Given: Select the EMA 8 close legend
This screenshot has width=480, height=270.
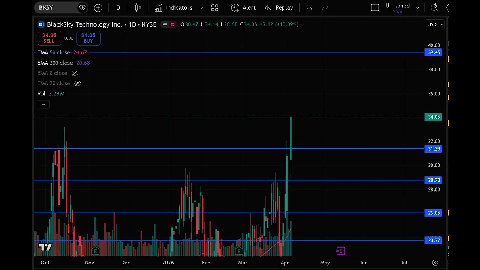Looking at the screenshot, I should pos(52,73).
